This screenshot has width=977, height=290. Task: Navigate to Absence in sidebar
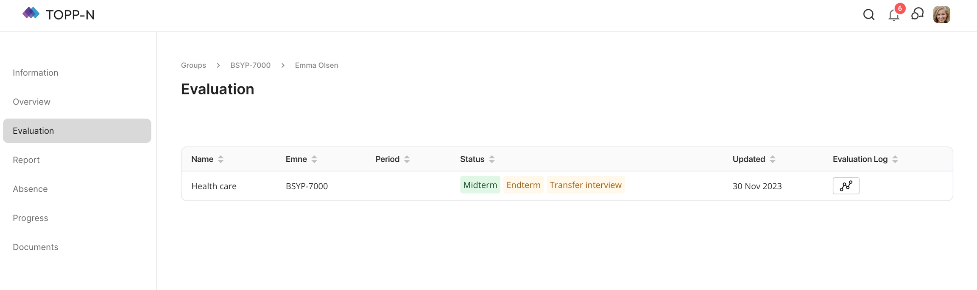(x=30, y=189)
